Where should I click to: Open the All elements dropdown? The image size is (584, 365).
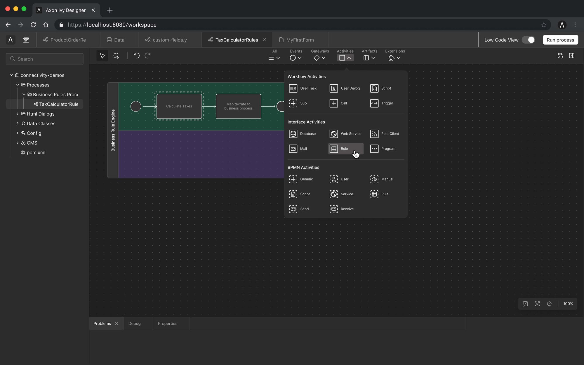[x=274, y=58]
